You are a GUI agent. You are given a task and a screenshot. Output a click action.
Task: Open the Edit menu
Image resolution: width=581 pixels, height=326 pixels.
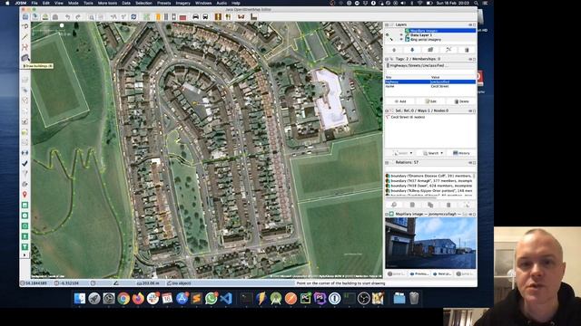[46, 3]
